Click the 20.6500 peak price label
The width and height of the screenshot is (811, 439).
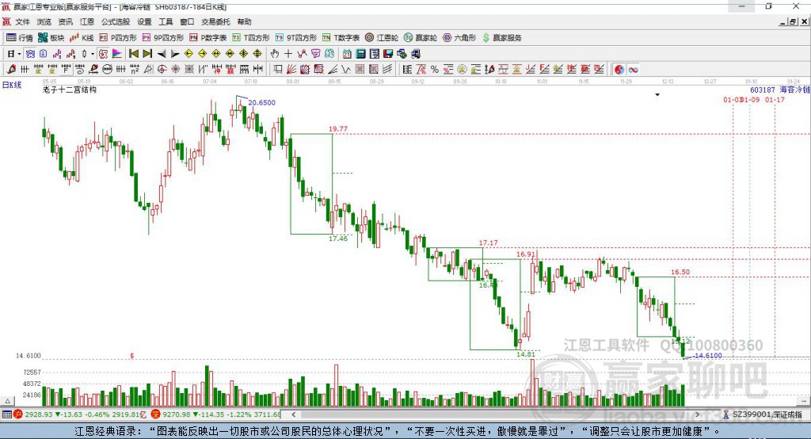pyautogui.click(x=261, y=102)
